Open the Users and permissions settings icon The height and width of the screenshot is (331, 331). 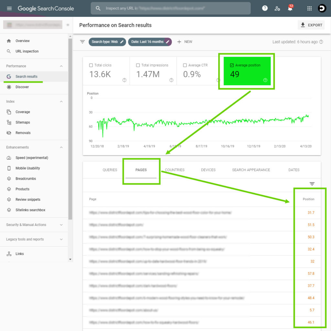(x=277, y=8)
